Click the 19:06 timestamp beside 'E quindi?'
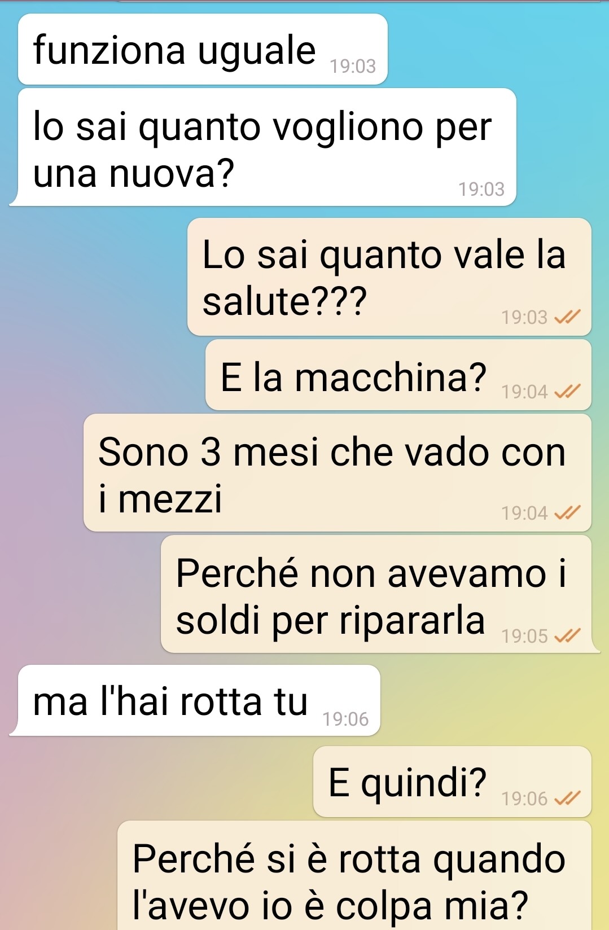Screen dimensions: 609x930 [525, 799]
